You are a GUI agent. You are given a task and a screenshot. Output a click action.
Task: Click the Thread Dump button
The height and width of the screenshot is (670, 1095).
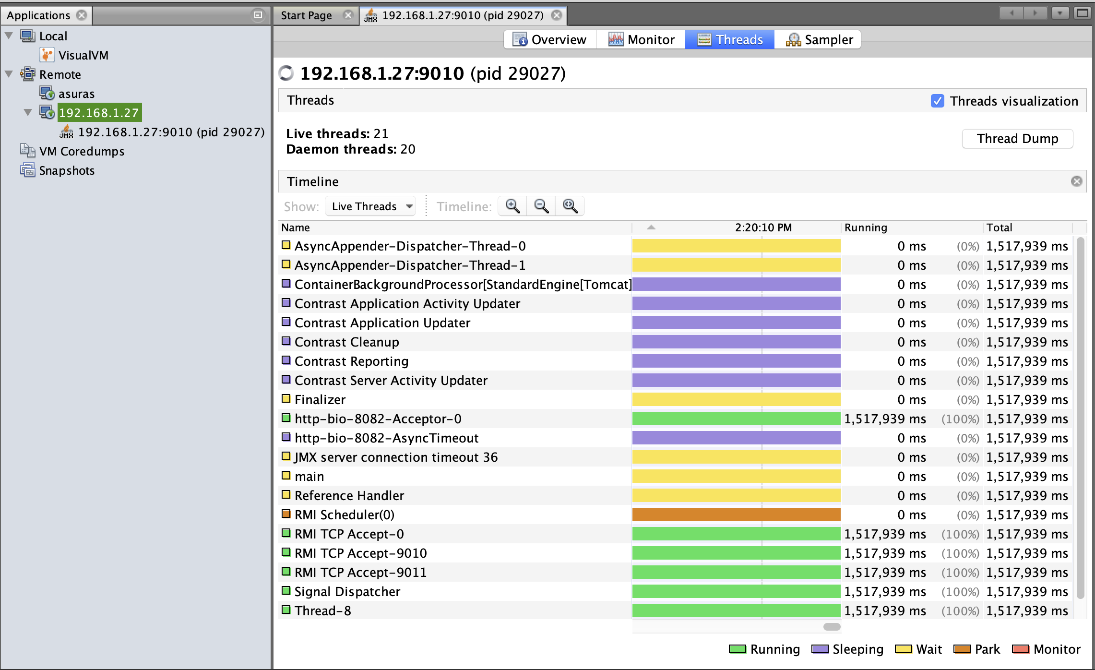click(x=1017, y=139)
